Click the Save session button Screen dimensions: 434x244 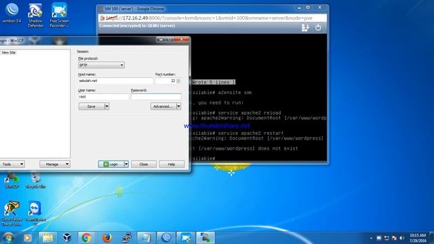[x=92, y=106]
